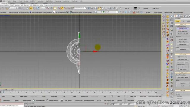Open the named selection sets dropdown
Image resolution: width=190 pixels, height=107 pixels.
[80, 8]
